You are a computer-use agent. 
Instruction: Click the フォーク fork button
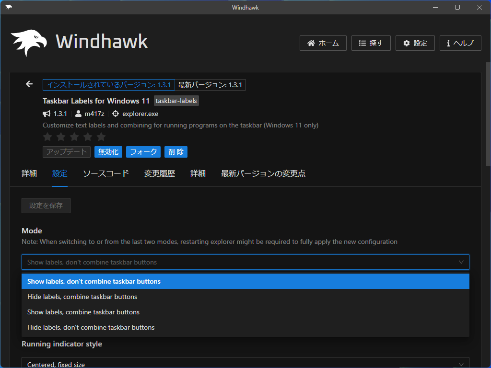[143, 152]
